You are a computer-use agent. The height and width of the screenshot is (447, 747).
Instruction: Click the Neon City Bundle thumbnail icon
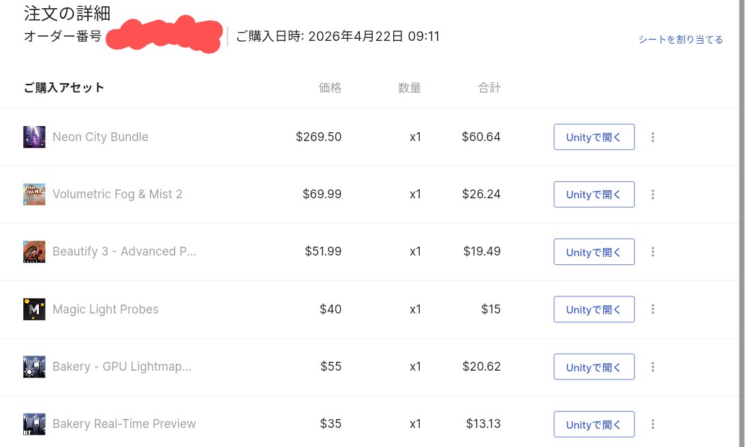34,136
